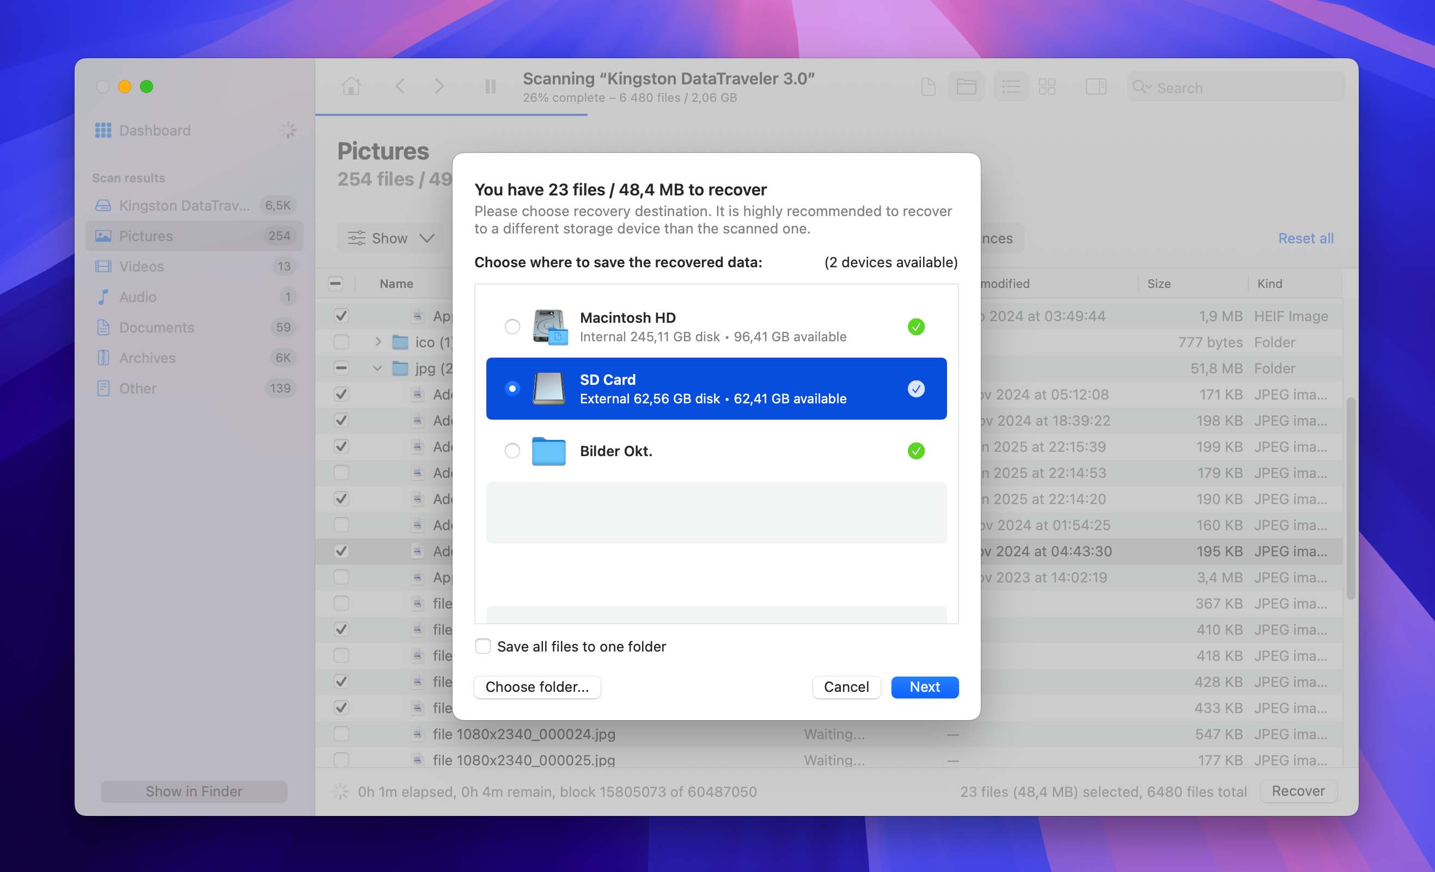Click Choose folder... button
The width and height of the screenshot is (1435, 872).
[537, 687]
